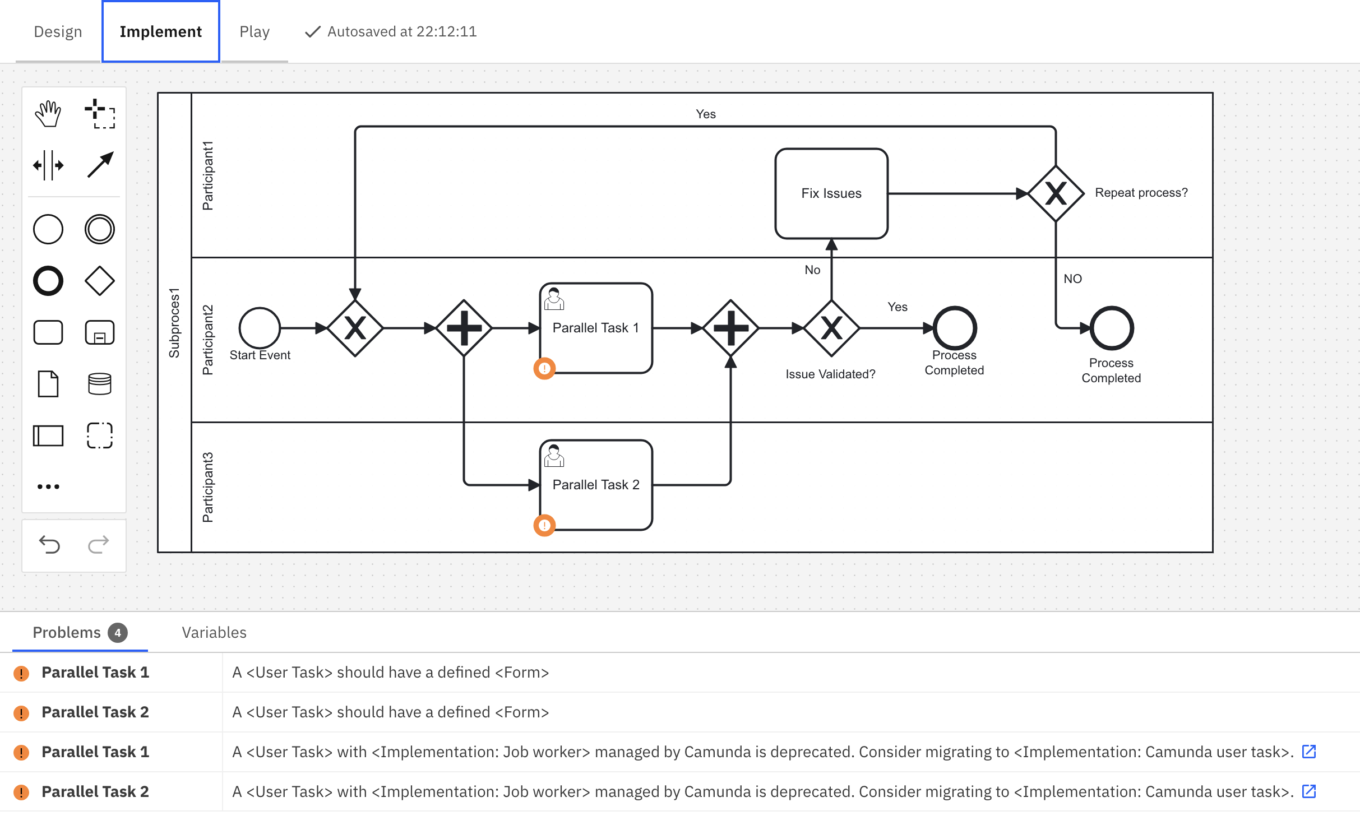This screenshot has width=1360, height=825.
Task: Select the Process Completed end event below NO
Action: [1112, 328]
